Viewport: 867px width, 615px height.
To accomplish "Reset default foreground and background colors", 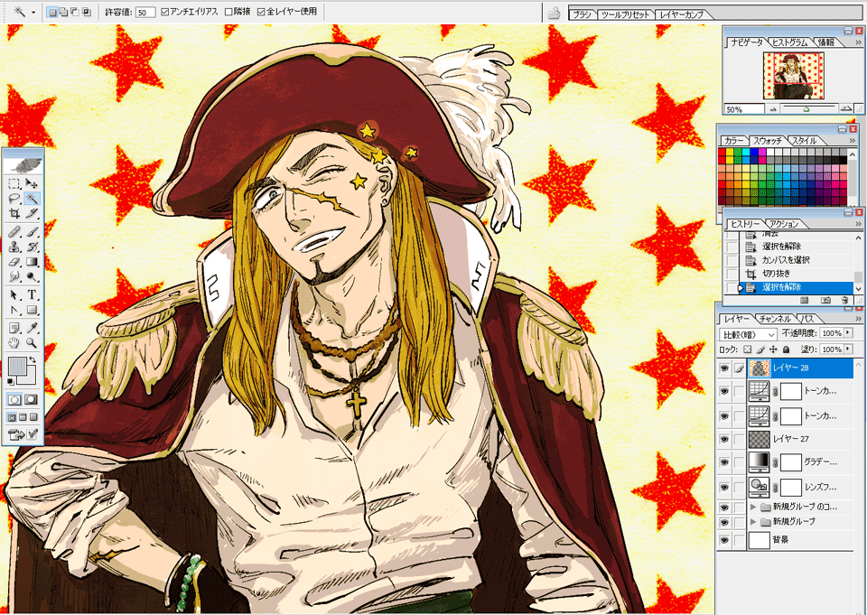I will point(11,382).
